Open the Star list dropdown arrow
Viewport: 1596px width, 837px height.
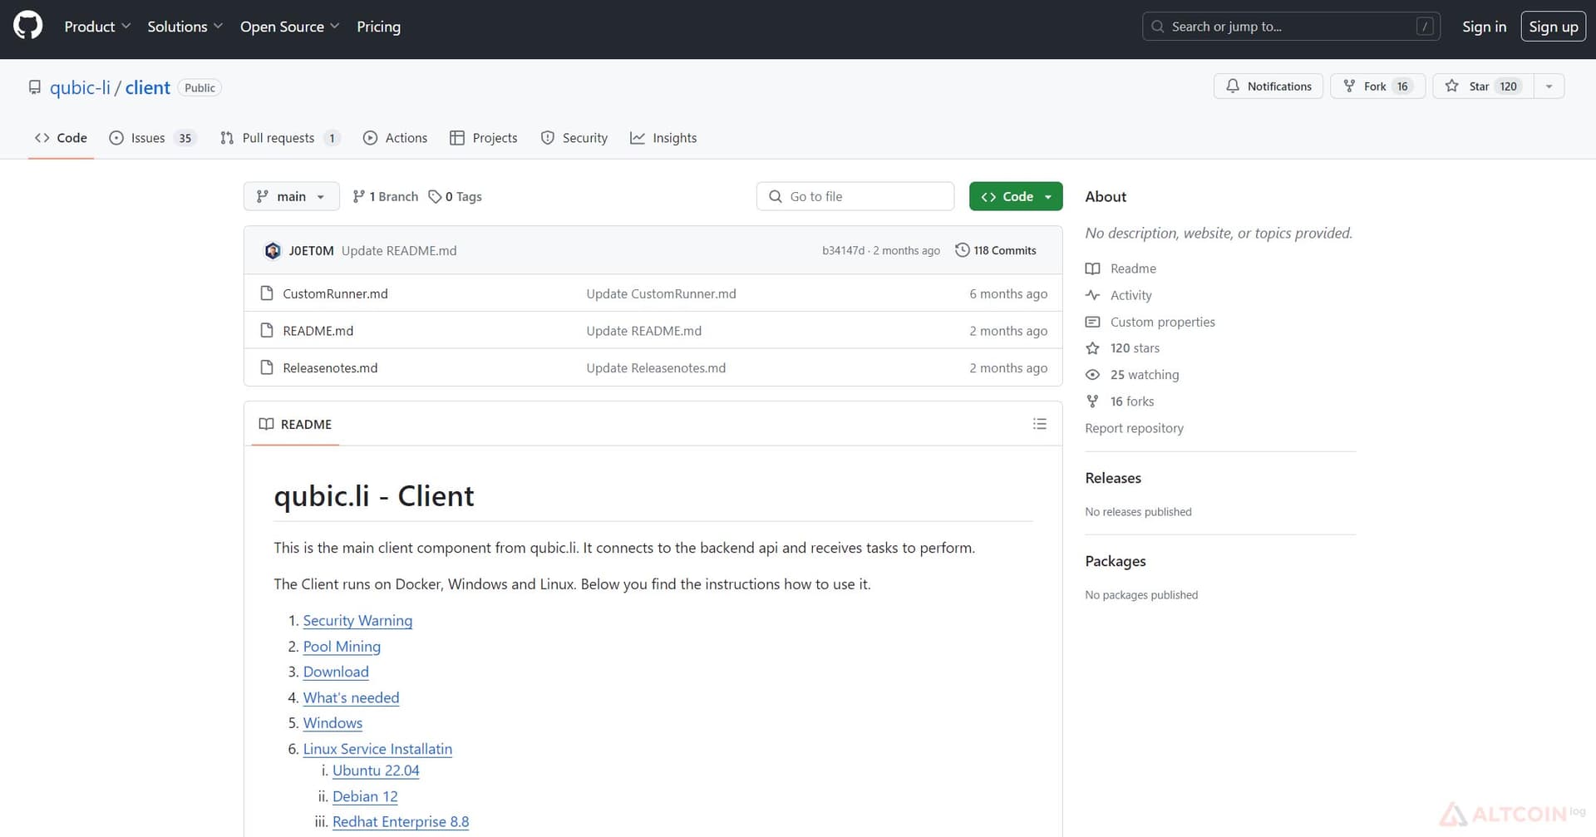1549,86
